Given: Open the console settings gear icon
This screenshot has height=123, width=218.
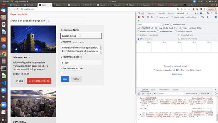Looking at the screenshot, I should tap(216, 94).
